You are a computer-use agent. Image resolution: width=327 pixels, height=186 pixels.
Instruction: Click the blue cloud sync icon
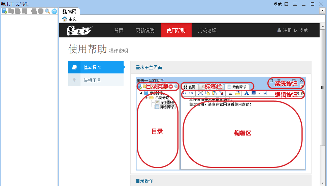54,11
